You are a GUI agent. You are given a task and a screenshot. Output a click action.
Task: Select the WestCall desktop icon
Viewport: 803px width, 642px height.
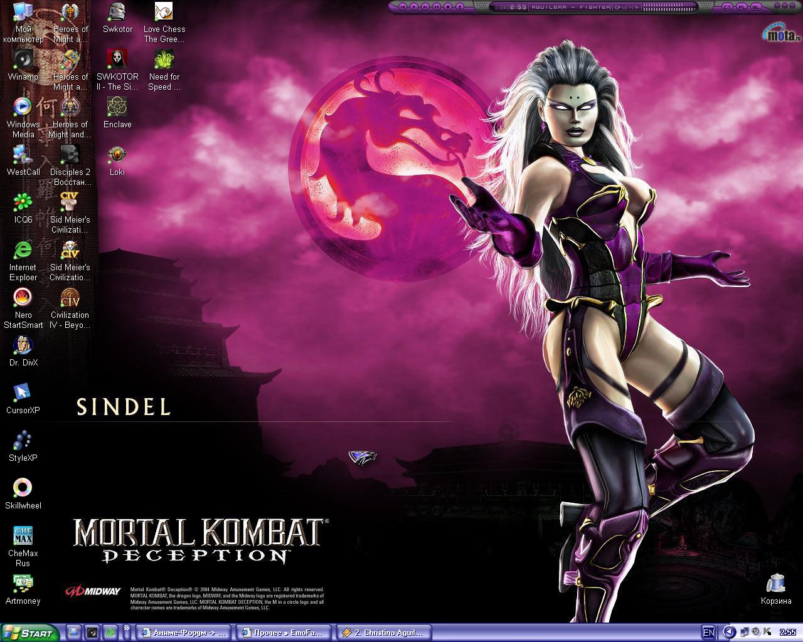coord(23,160)
